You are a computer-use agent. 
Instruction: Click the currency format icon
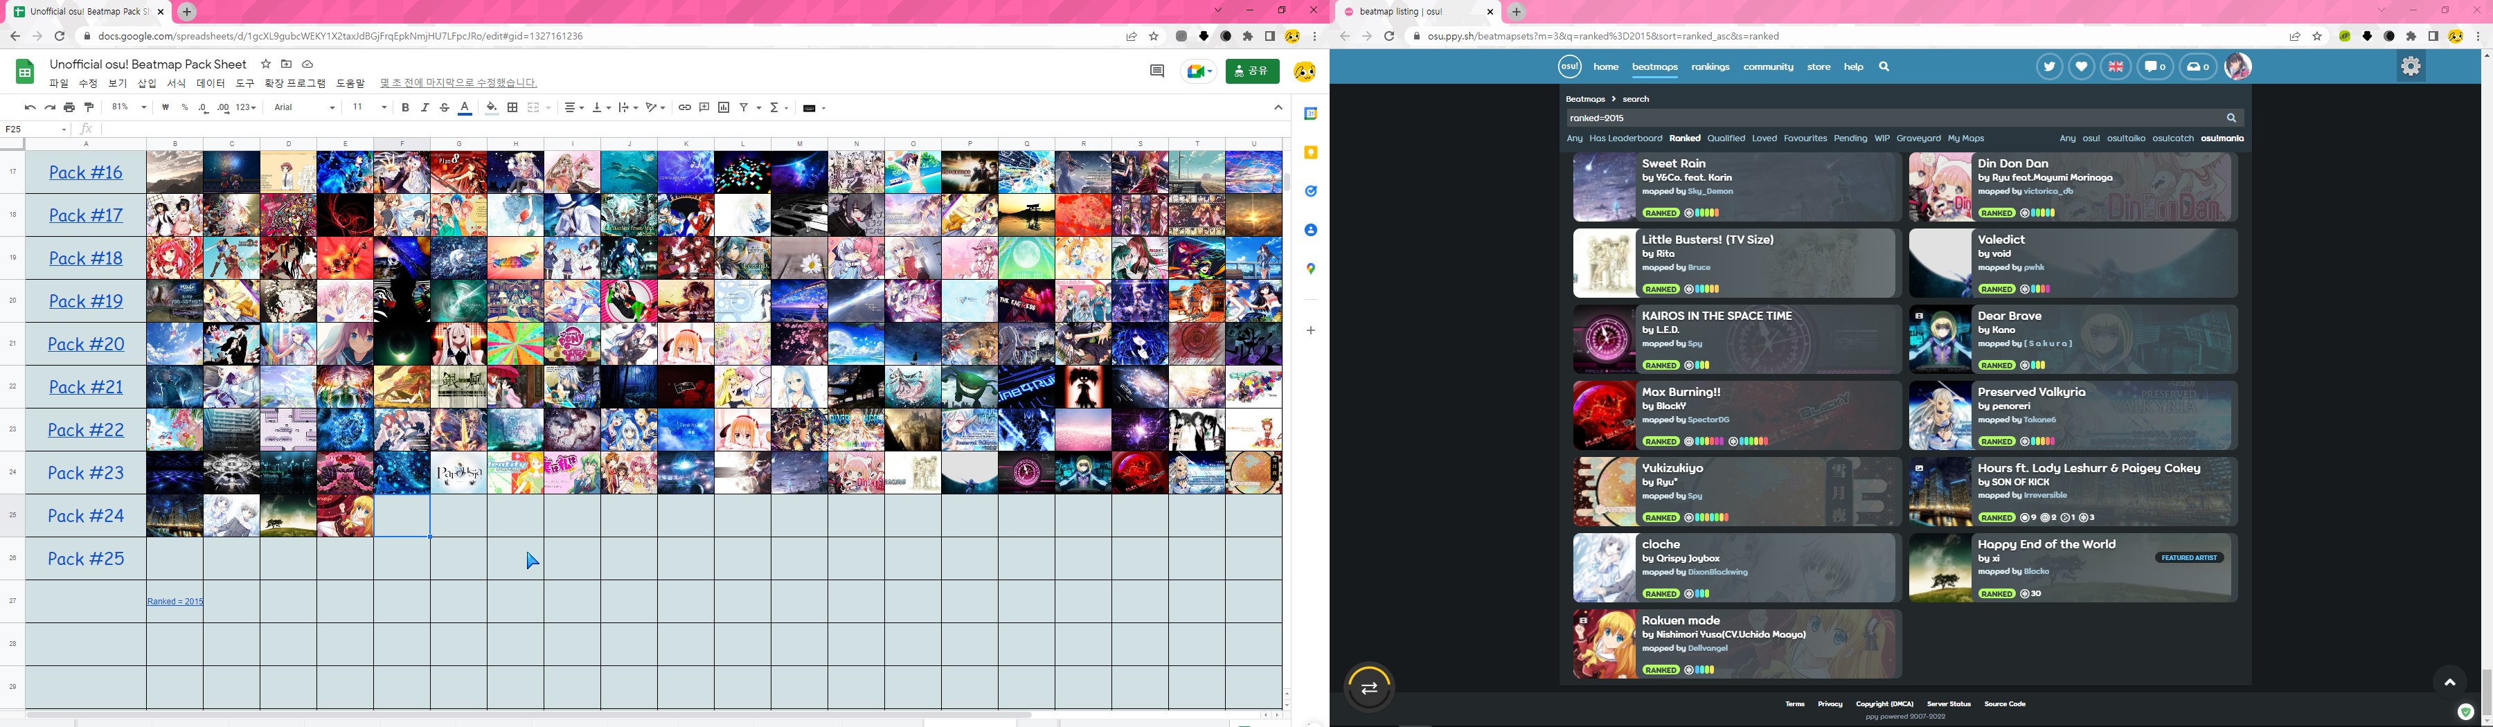[166, 107]
